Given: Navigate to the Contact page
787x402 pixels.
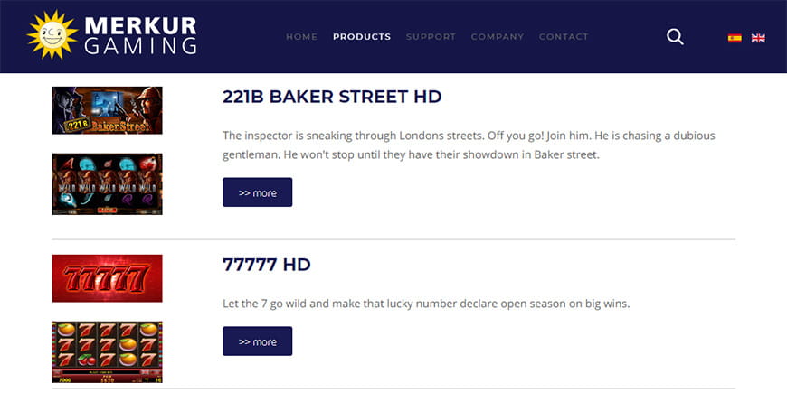Looking at the screenshot, I should click(564, 37).
